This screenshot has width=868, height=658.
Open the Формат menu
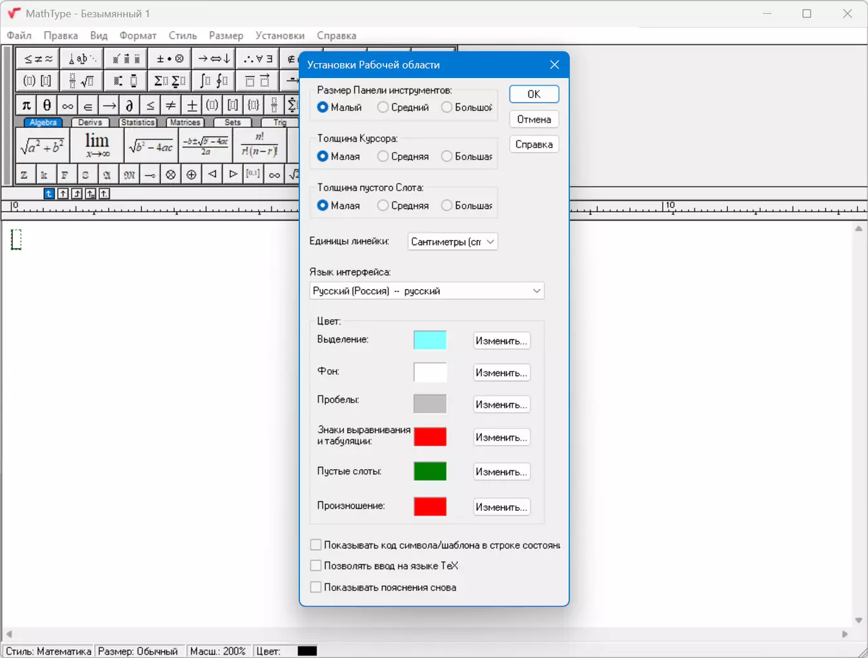pos(138,35)
